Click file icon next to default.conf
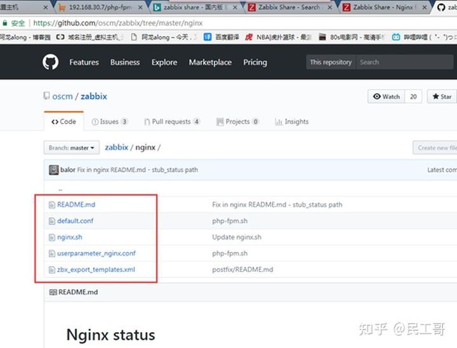457x348 pixels. pos(51,221)
